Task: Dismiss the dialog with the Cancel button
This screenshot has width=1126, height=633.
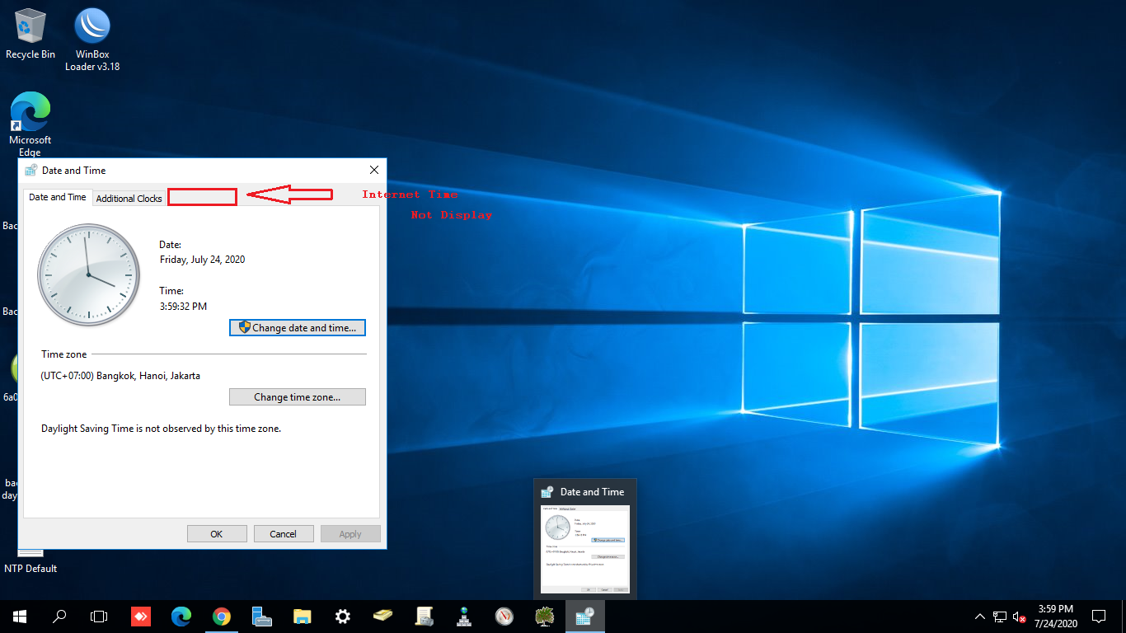Action: click(x=284, y=534)
